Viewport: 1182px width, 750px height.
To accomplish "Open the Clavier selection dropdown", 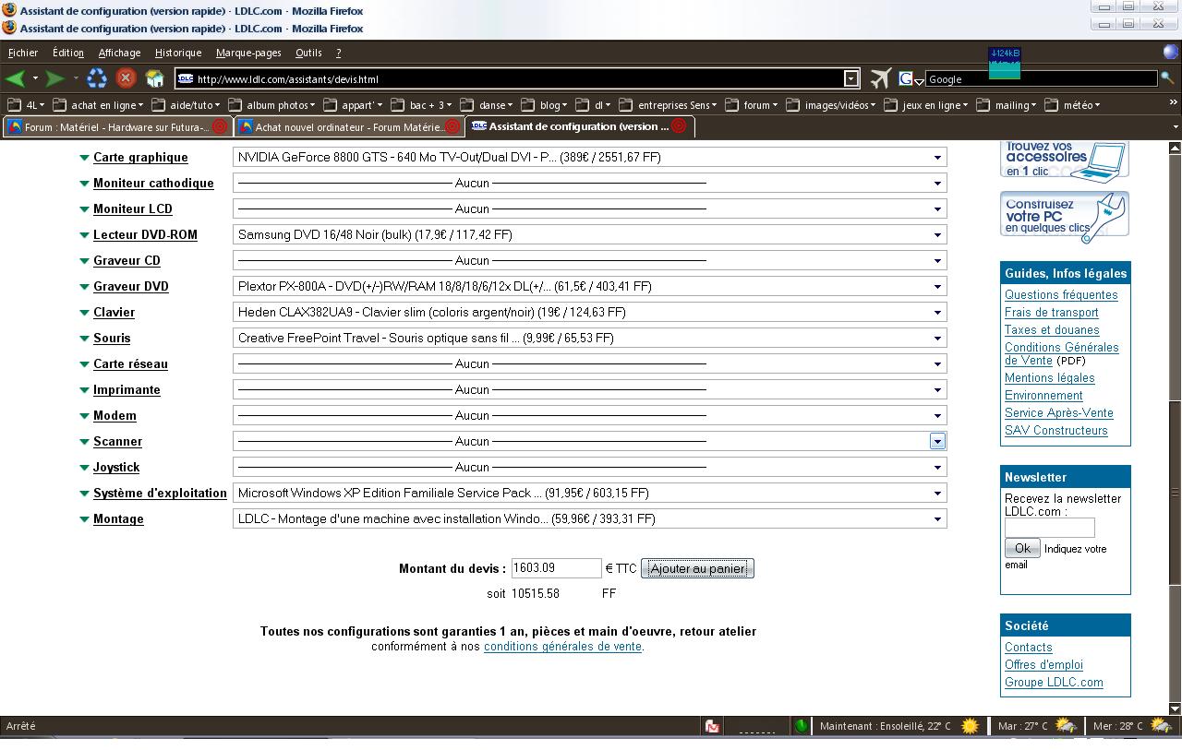I will pos(589,313).
